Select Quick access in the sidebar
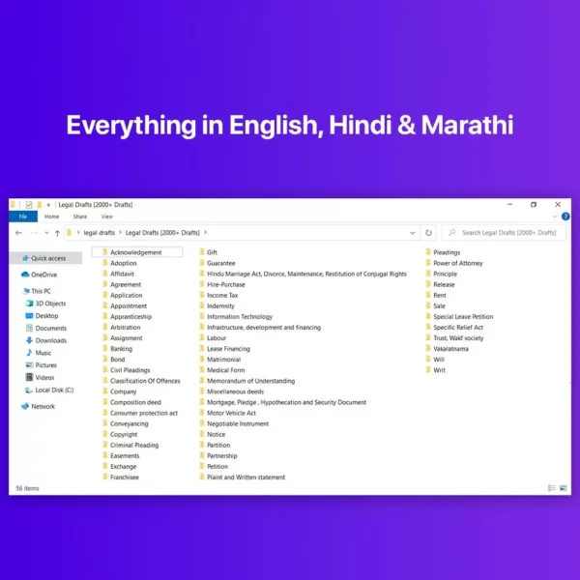The width and height of the screenshot is (580, 580). (48, 258)
